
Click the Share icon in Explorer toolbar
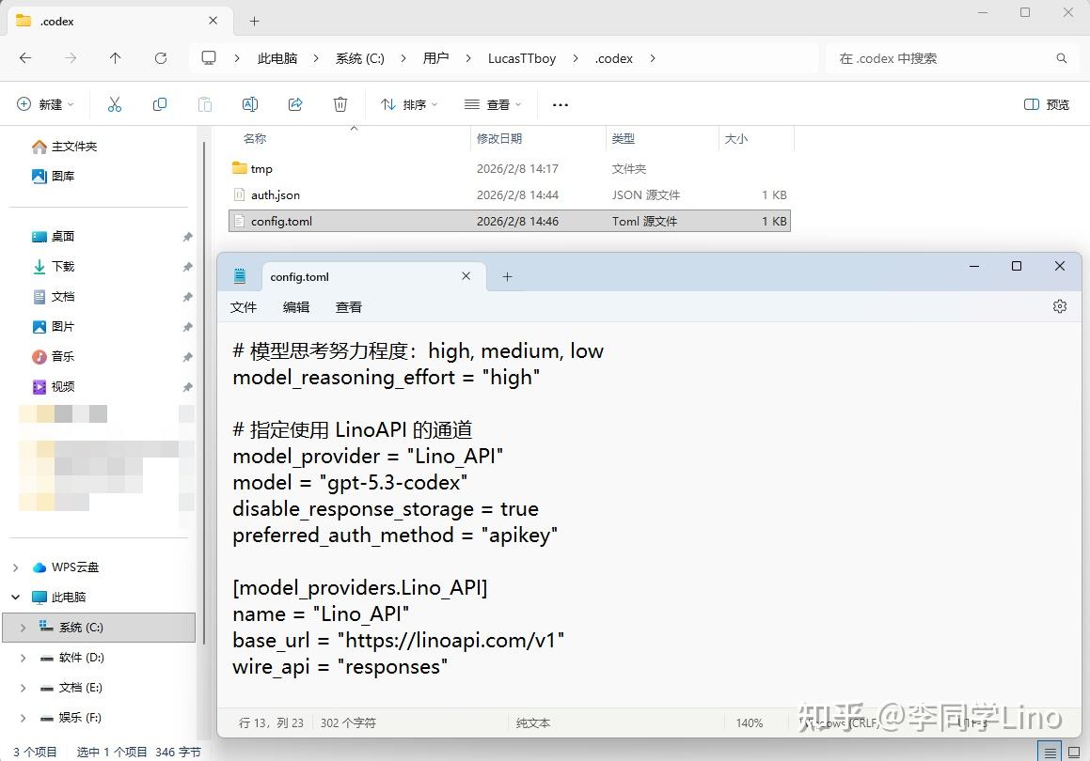tap(295, 104)
